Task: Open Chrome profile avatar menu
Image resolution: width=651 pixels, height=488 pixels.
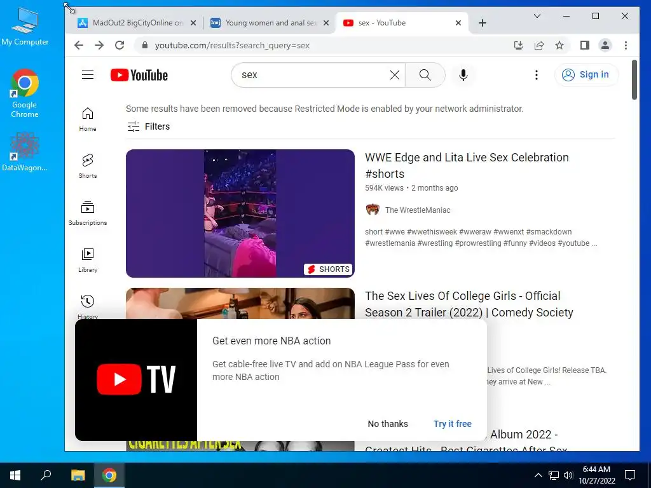Action: click(x=605, y=45)
